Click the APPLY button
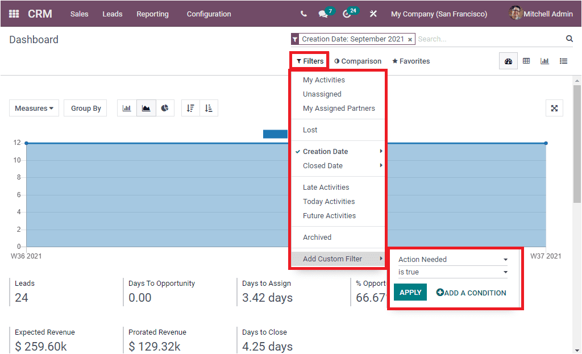 (410, 291)
